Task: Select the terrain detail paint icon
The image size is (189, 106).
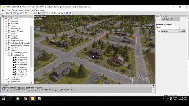Action: coord(55,13)
